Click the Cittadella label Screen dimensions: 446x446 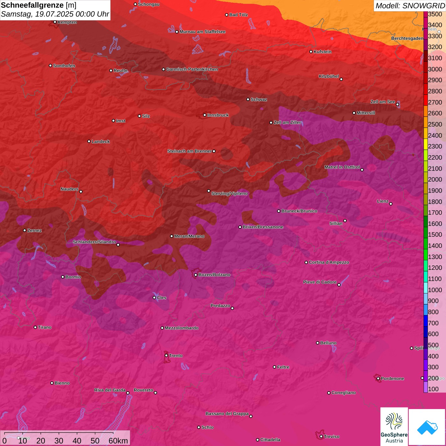270,440
